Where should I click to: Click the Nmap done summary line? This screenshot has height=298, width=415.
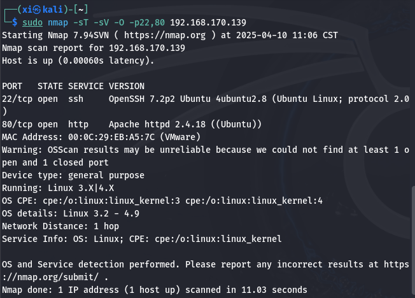click(x=155, y=290)
